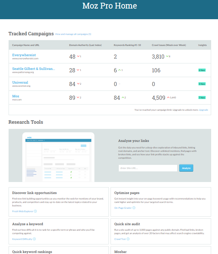Open the Everywhereist campaign
Viewport: 218px width, 254px height.
24,55
